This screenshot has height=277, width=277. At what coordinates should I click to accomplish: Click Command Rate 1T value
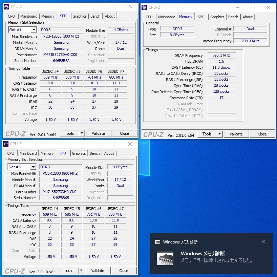[221, 98]
